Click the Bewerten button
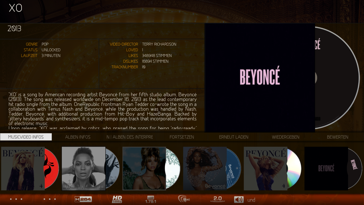This screenshot has width=364, height=205. click(338, 137)
